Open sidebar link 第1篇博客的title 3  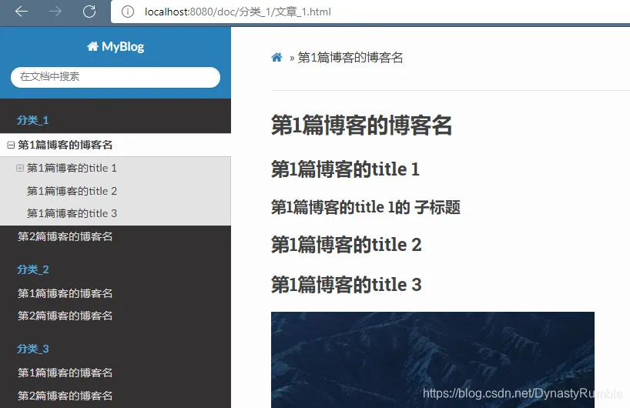(72, 213)
